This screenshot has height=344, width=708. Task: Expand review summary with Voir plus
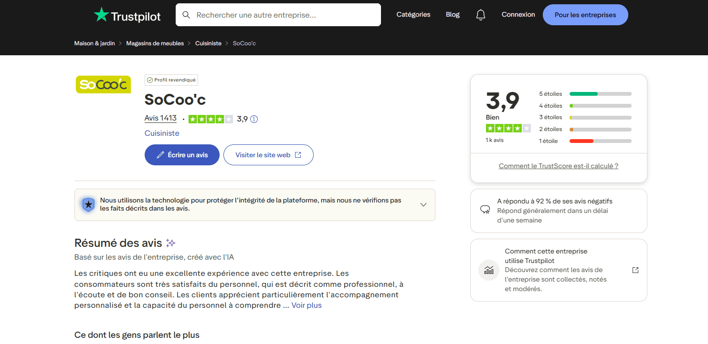click(x=306, y=305)
